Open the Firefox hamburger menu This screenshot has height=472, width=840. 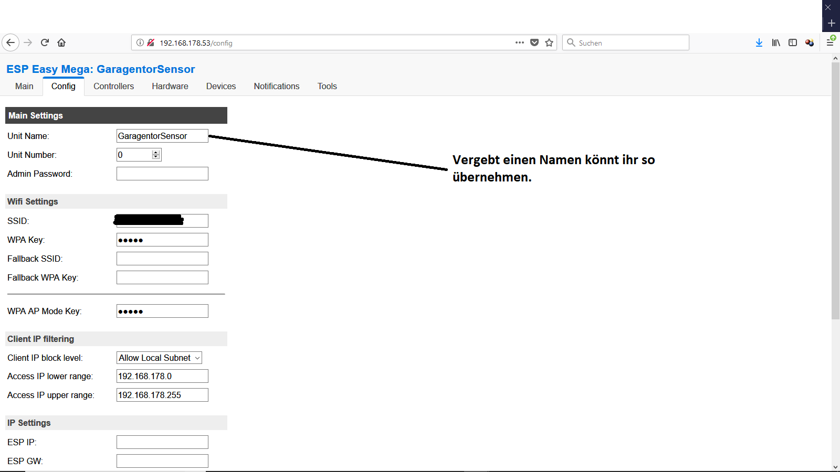click(830, 42)
